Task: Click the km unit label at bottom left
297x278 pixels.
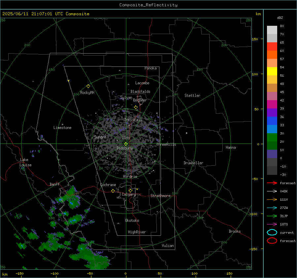Action: coord(5,274)
